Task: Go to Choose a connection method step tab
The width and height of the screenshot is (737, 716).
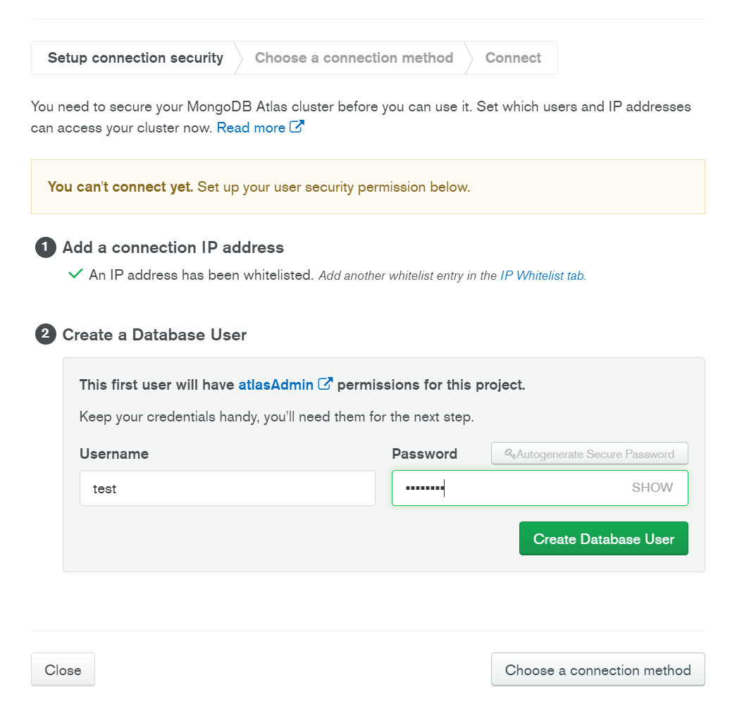Action: 354,58
